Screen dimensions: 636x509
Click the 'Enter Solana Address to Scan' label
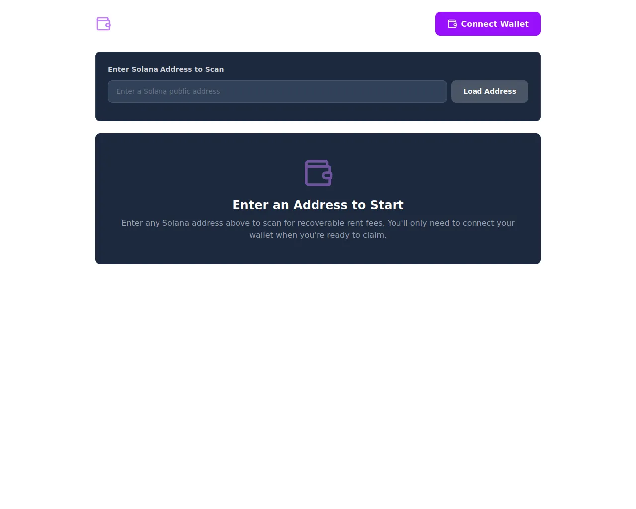[165, 69]
